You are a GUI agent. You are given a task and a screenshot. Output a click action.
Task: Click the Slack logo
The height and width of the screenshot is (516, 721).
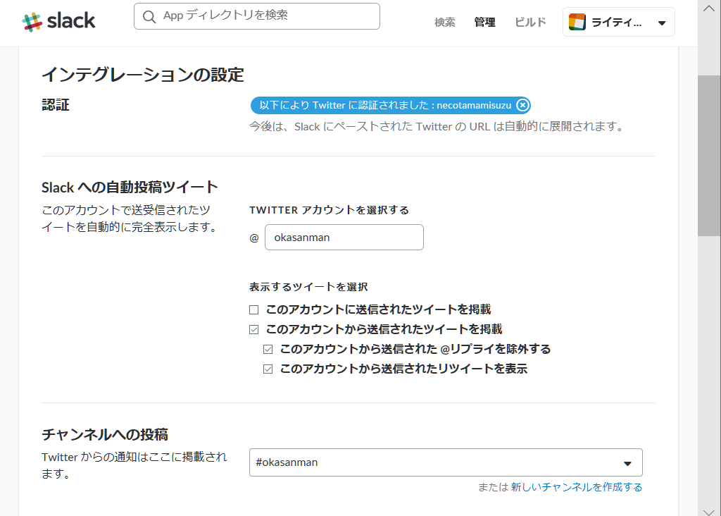tap(59, 21)
